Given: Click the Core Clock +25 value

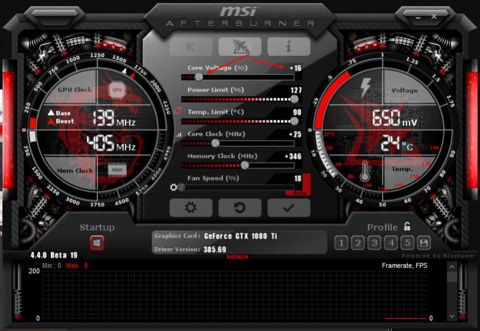Looking at the screenshot, I should [x=295, y=134].
